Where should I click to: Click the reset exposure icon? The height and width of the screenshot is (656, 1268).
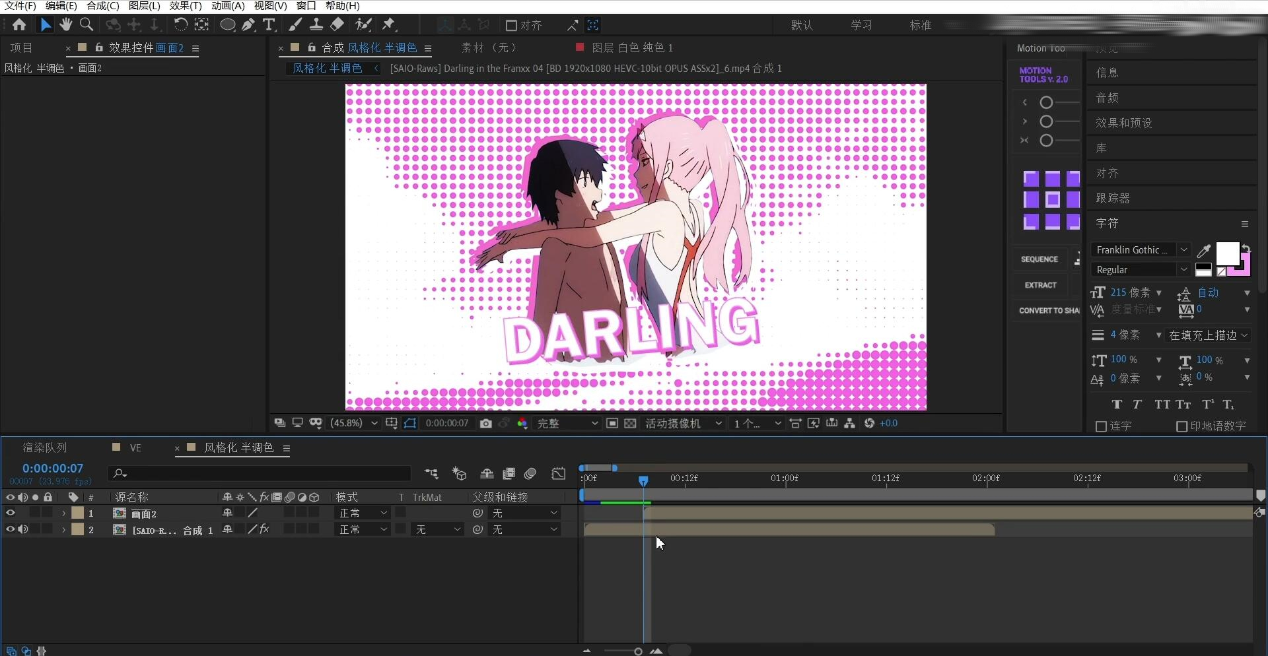tap(869, 424)
